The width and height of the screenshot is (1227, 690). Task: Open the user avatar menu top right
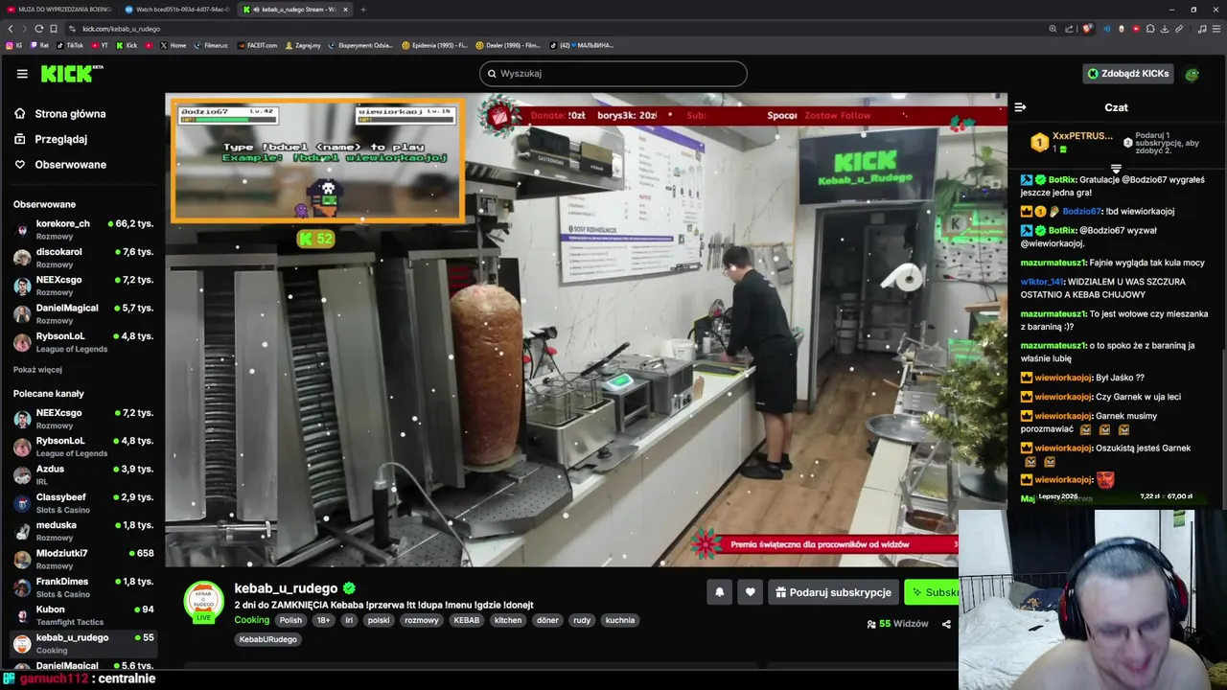tap(1192, 74)
